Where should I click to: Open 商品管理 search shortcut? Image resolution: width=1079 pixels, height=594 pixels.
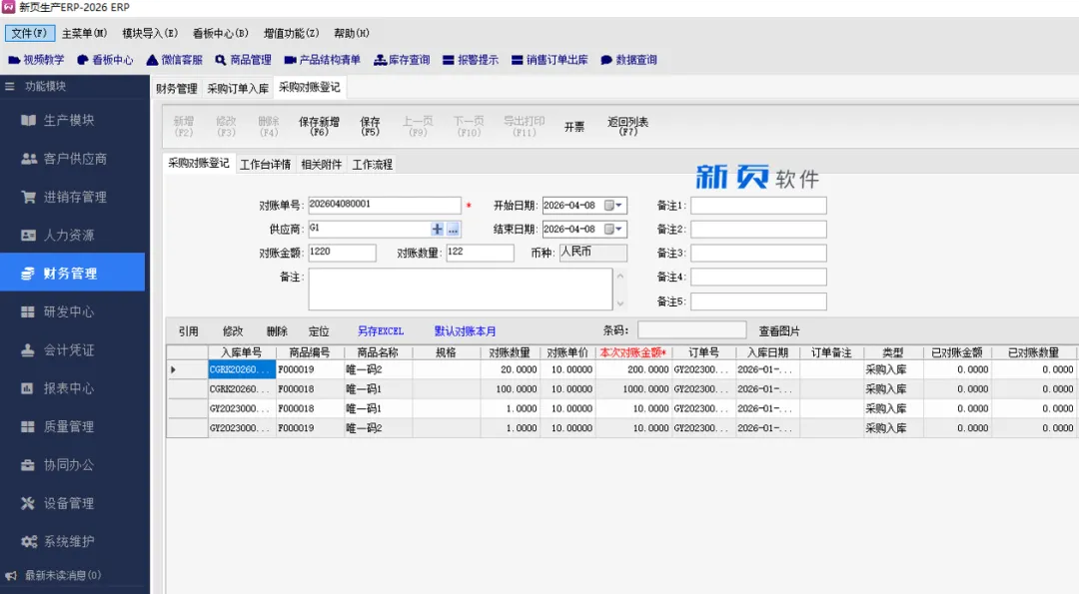coord(243,60)
